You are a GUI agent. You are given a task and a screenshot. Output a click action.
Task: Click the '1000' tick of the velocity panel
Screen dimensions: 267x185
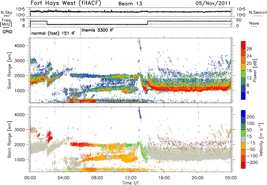pyautogui.click(x=19, y=160)
